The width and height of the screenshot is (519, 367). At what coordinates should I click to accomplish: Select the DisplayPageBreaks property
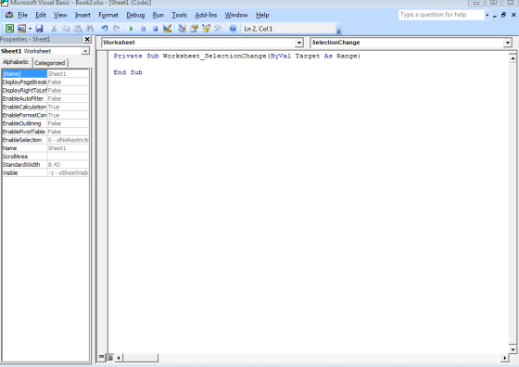point(45,82)
